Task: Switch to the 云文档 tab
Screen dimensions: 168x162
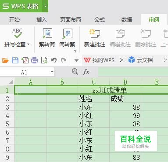Action: pos(141,60)
